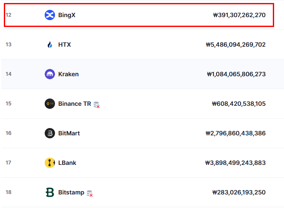Click rank number 16
284x212 pixels.
pyautogui.click(x=9, y=133)
